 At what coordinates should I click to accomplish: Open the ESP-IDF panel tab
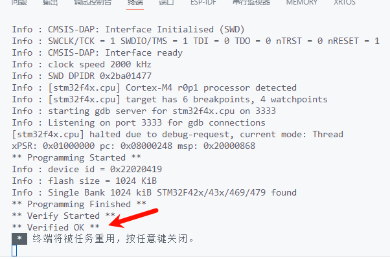(203, 3)
